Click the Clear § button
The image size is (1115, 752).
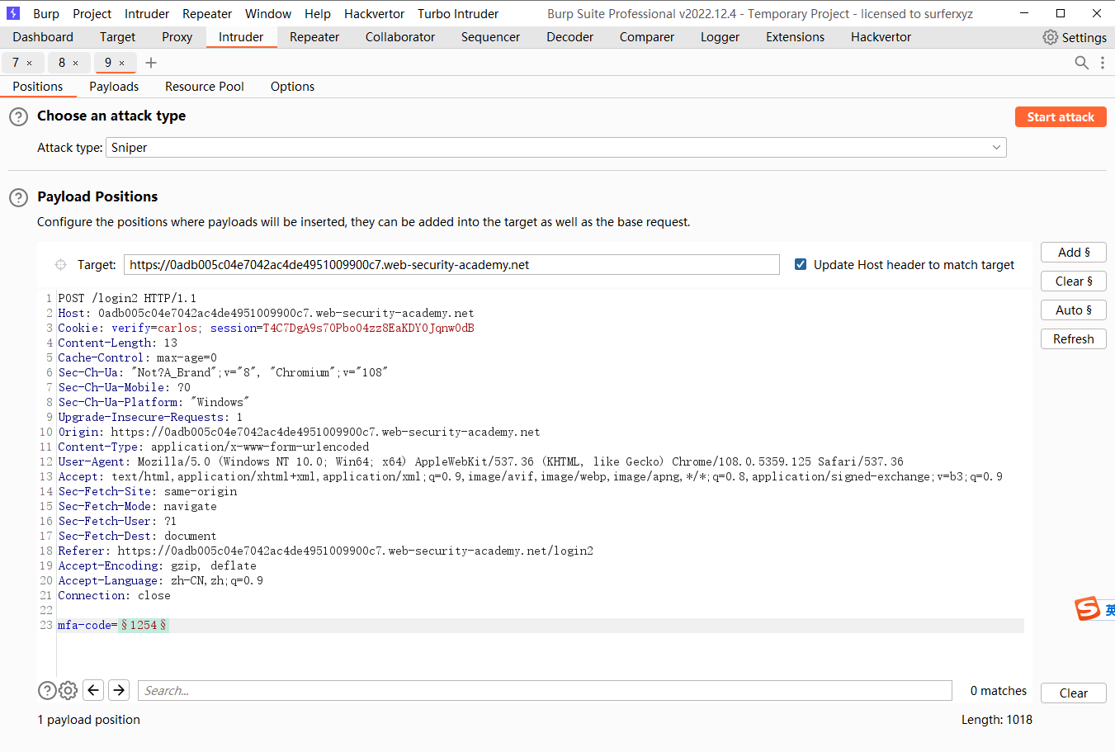click(x=1074, y=281)
